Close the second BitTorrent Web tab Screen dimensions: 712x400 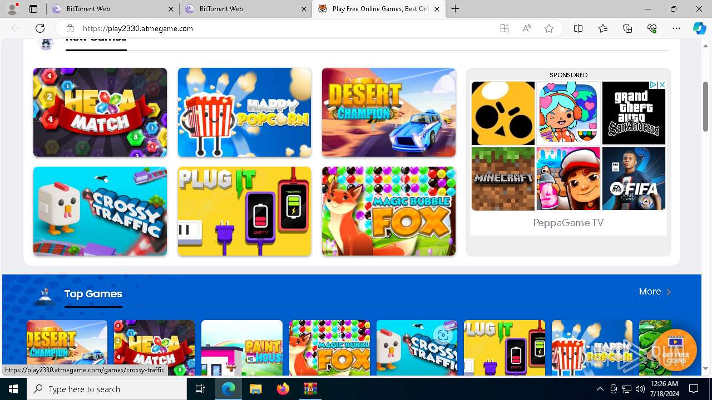point(304,9)
